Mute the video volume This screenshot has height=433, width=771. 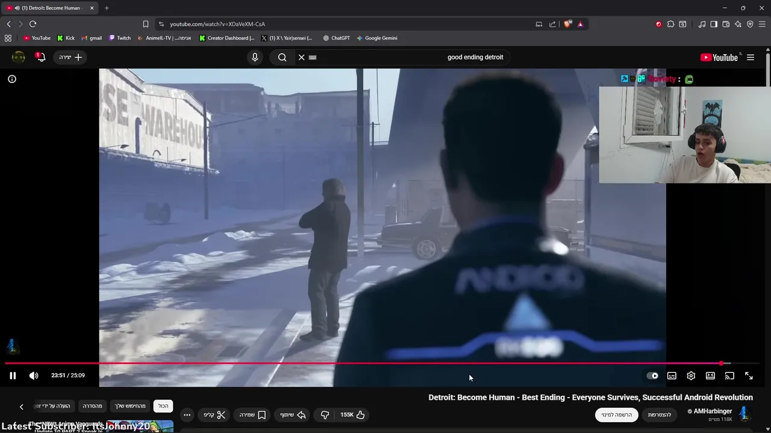pos(34,376)
